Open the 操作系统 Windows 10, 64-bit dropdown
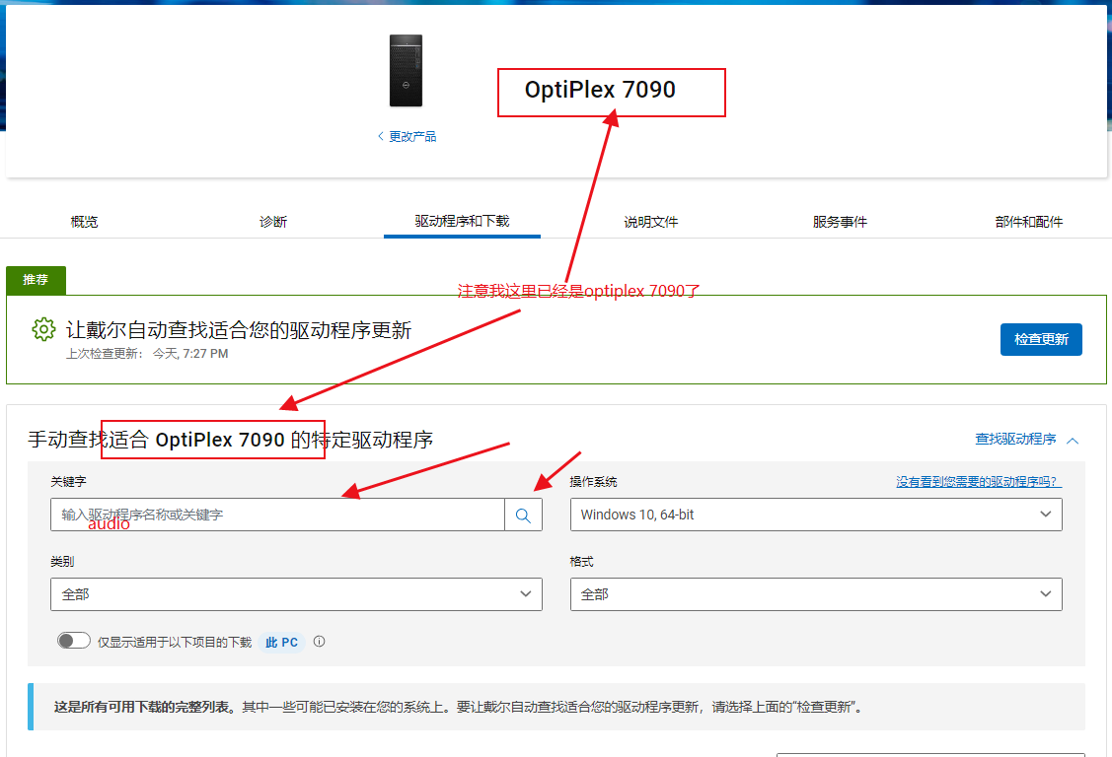1112x757 pixels. (x=816, y=515)
